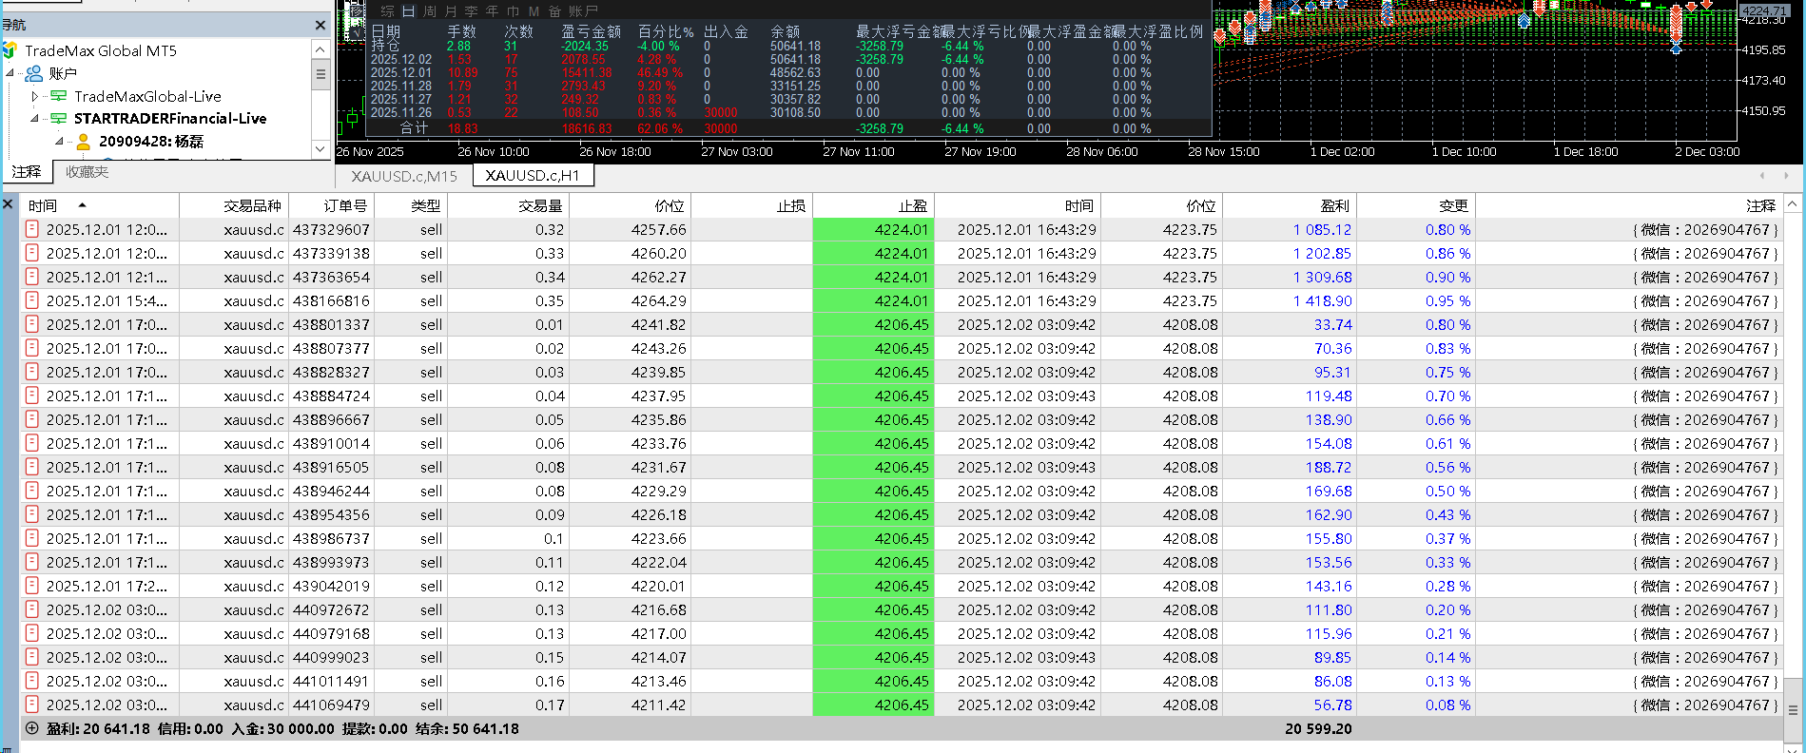Click the total profit 20 599.20

pyautogui.click(x=1318, y=729)
